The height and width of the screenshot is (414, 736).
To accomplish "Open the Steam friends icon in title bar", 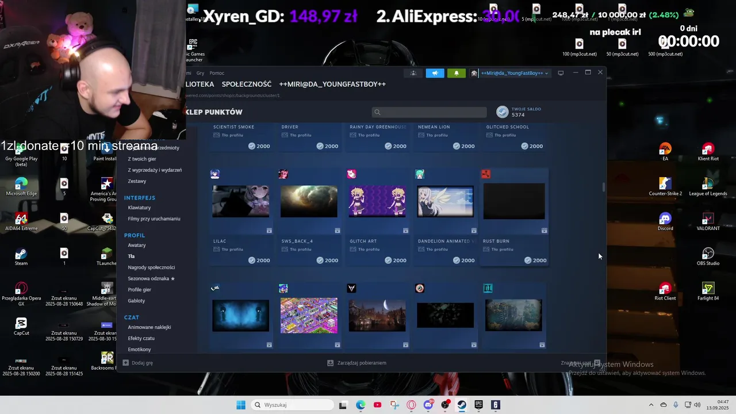I will (413, 73).
